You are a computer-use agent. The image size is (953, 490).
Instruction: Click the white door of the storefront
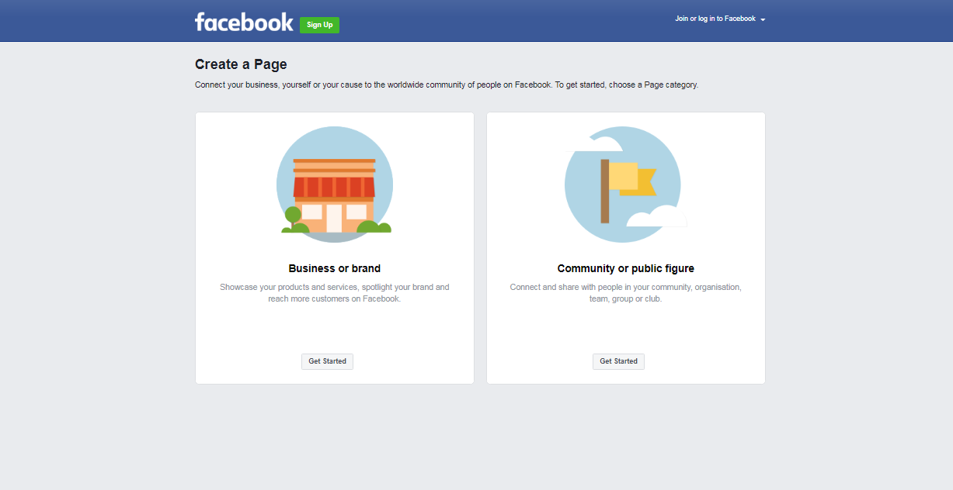[334, 218]
